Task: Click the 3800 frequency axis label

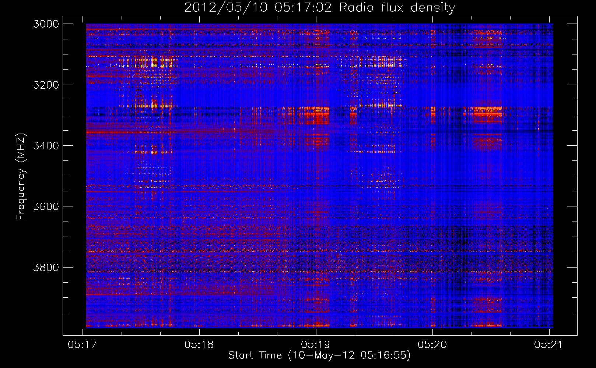Action: coord(46,268)
